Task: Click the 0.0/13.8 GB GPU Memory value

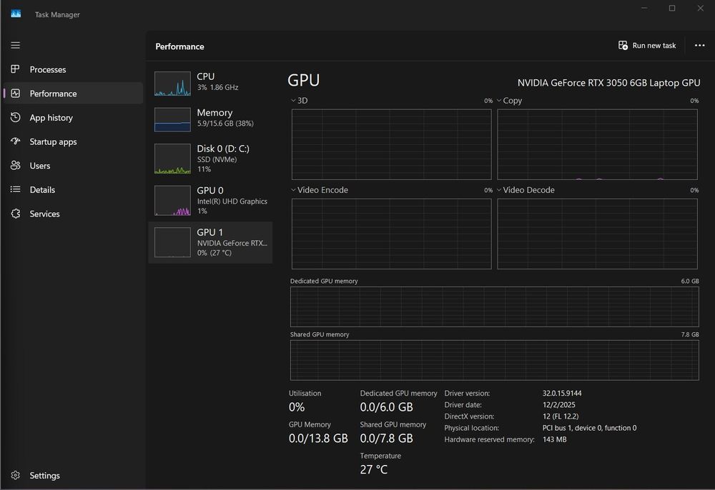Action: tap(318, 438)
